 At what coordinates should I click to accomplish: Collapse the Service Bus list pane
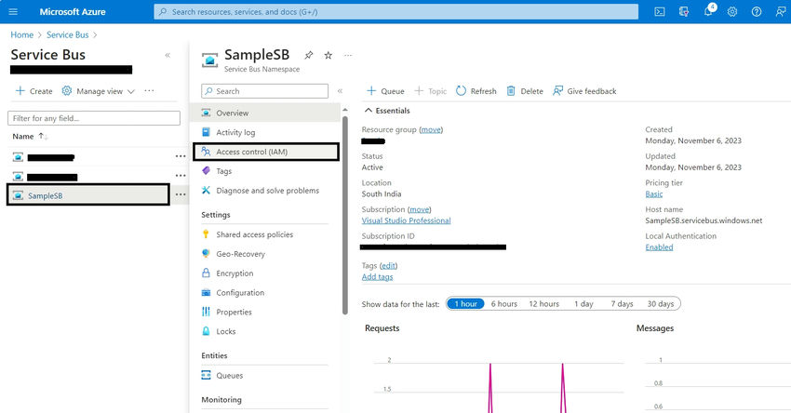click(x=168, y=55)
